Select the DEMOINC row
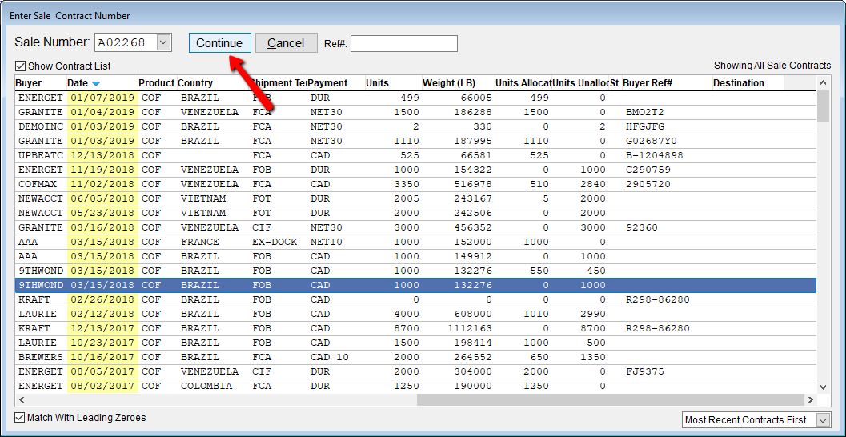Viewport: 846px width, 437px height. click(415, 126)
